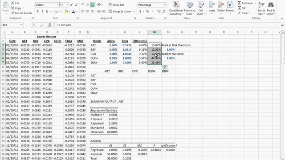285x160 pixels.
Task: Open Cell Styles gallery
Action: click(201, 8)
